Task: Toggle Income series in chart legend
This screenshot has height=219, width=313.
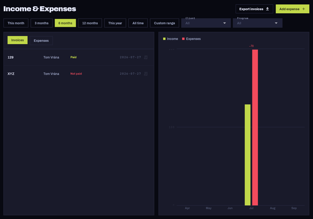Action: pos(171,39)
